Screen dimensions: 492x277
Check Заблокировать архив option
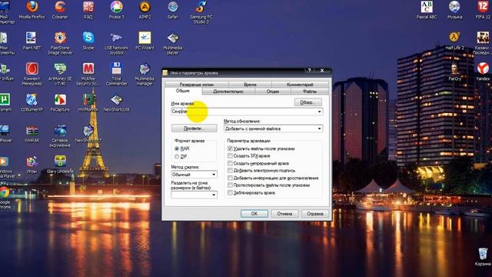pyautogui.click(x=230, y=193)
